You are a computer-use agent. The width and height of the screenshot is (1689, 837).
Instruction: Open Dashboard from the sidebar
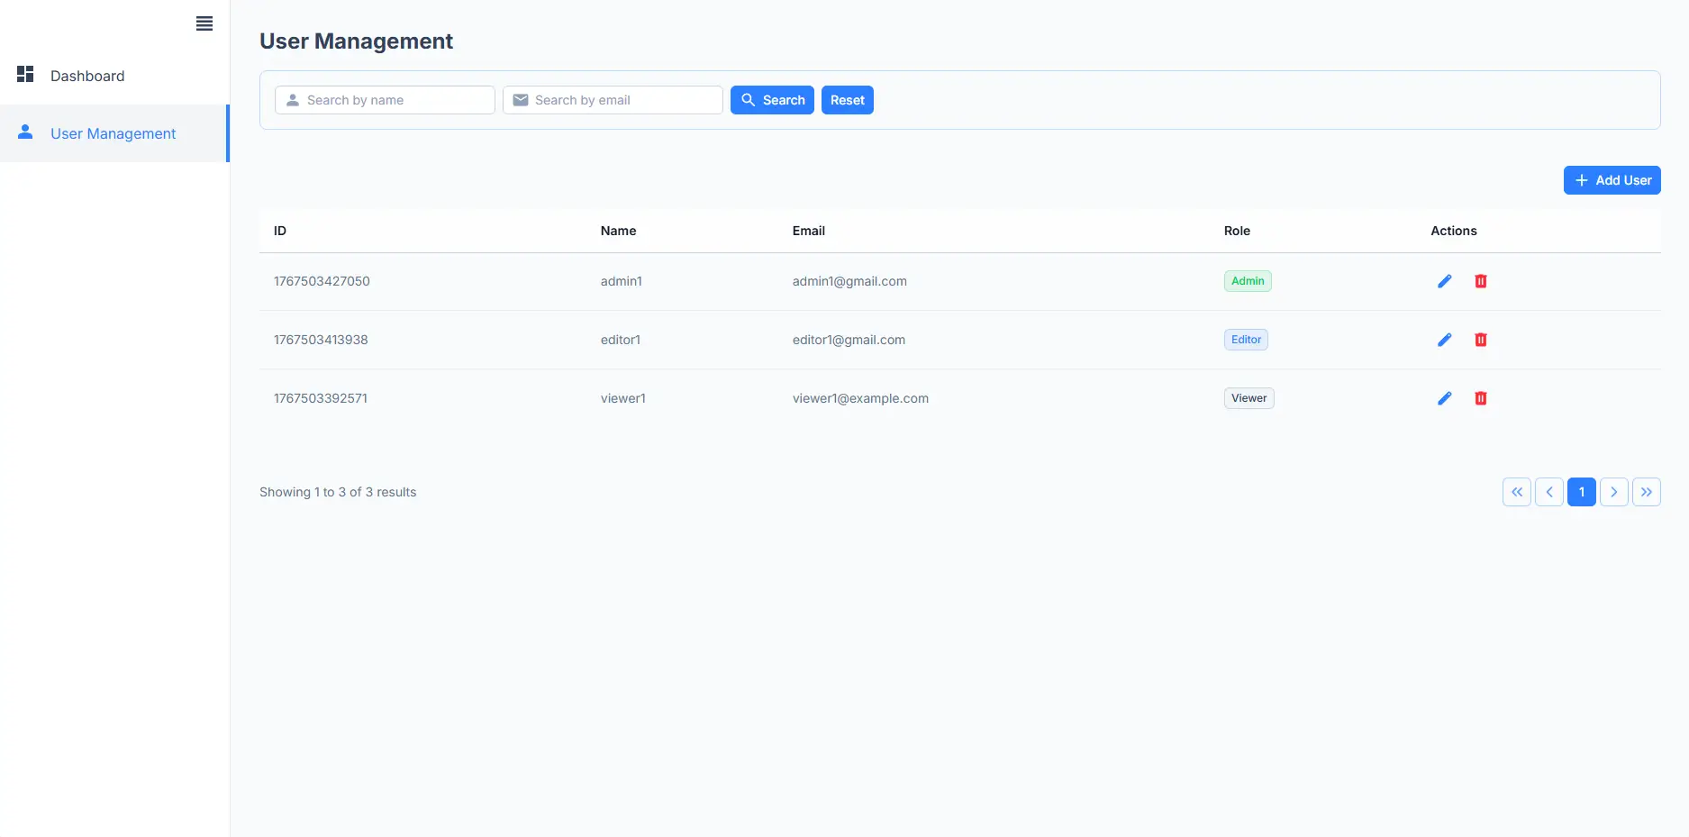pyautogui.click(x=87, y=76)
